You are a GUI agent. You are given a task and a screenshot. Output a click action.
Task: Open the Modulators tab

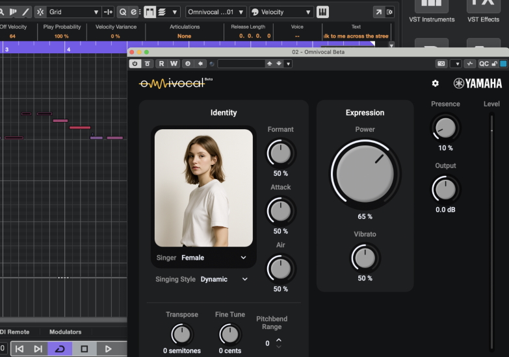point(65,332)
